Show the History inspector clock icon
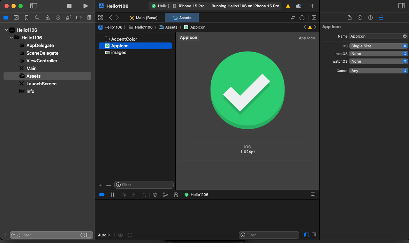This screenshot has height=243, width=409. click(x=360, y=17)
